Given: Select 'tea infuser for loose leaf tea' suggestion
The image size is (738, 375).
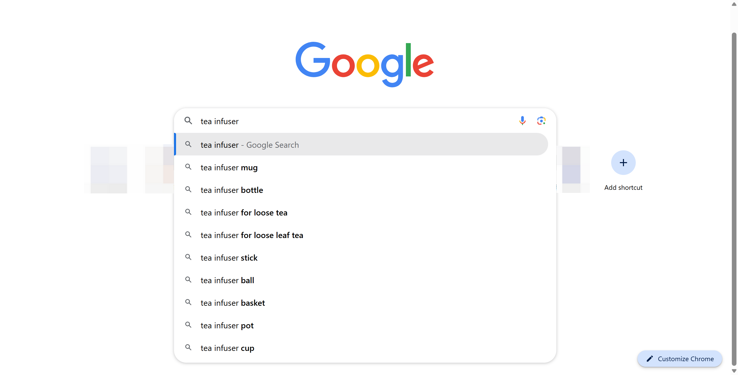Looking at the screenshot, I should coord(251,235).
